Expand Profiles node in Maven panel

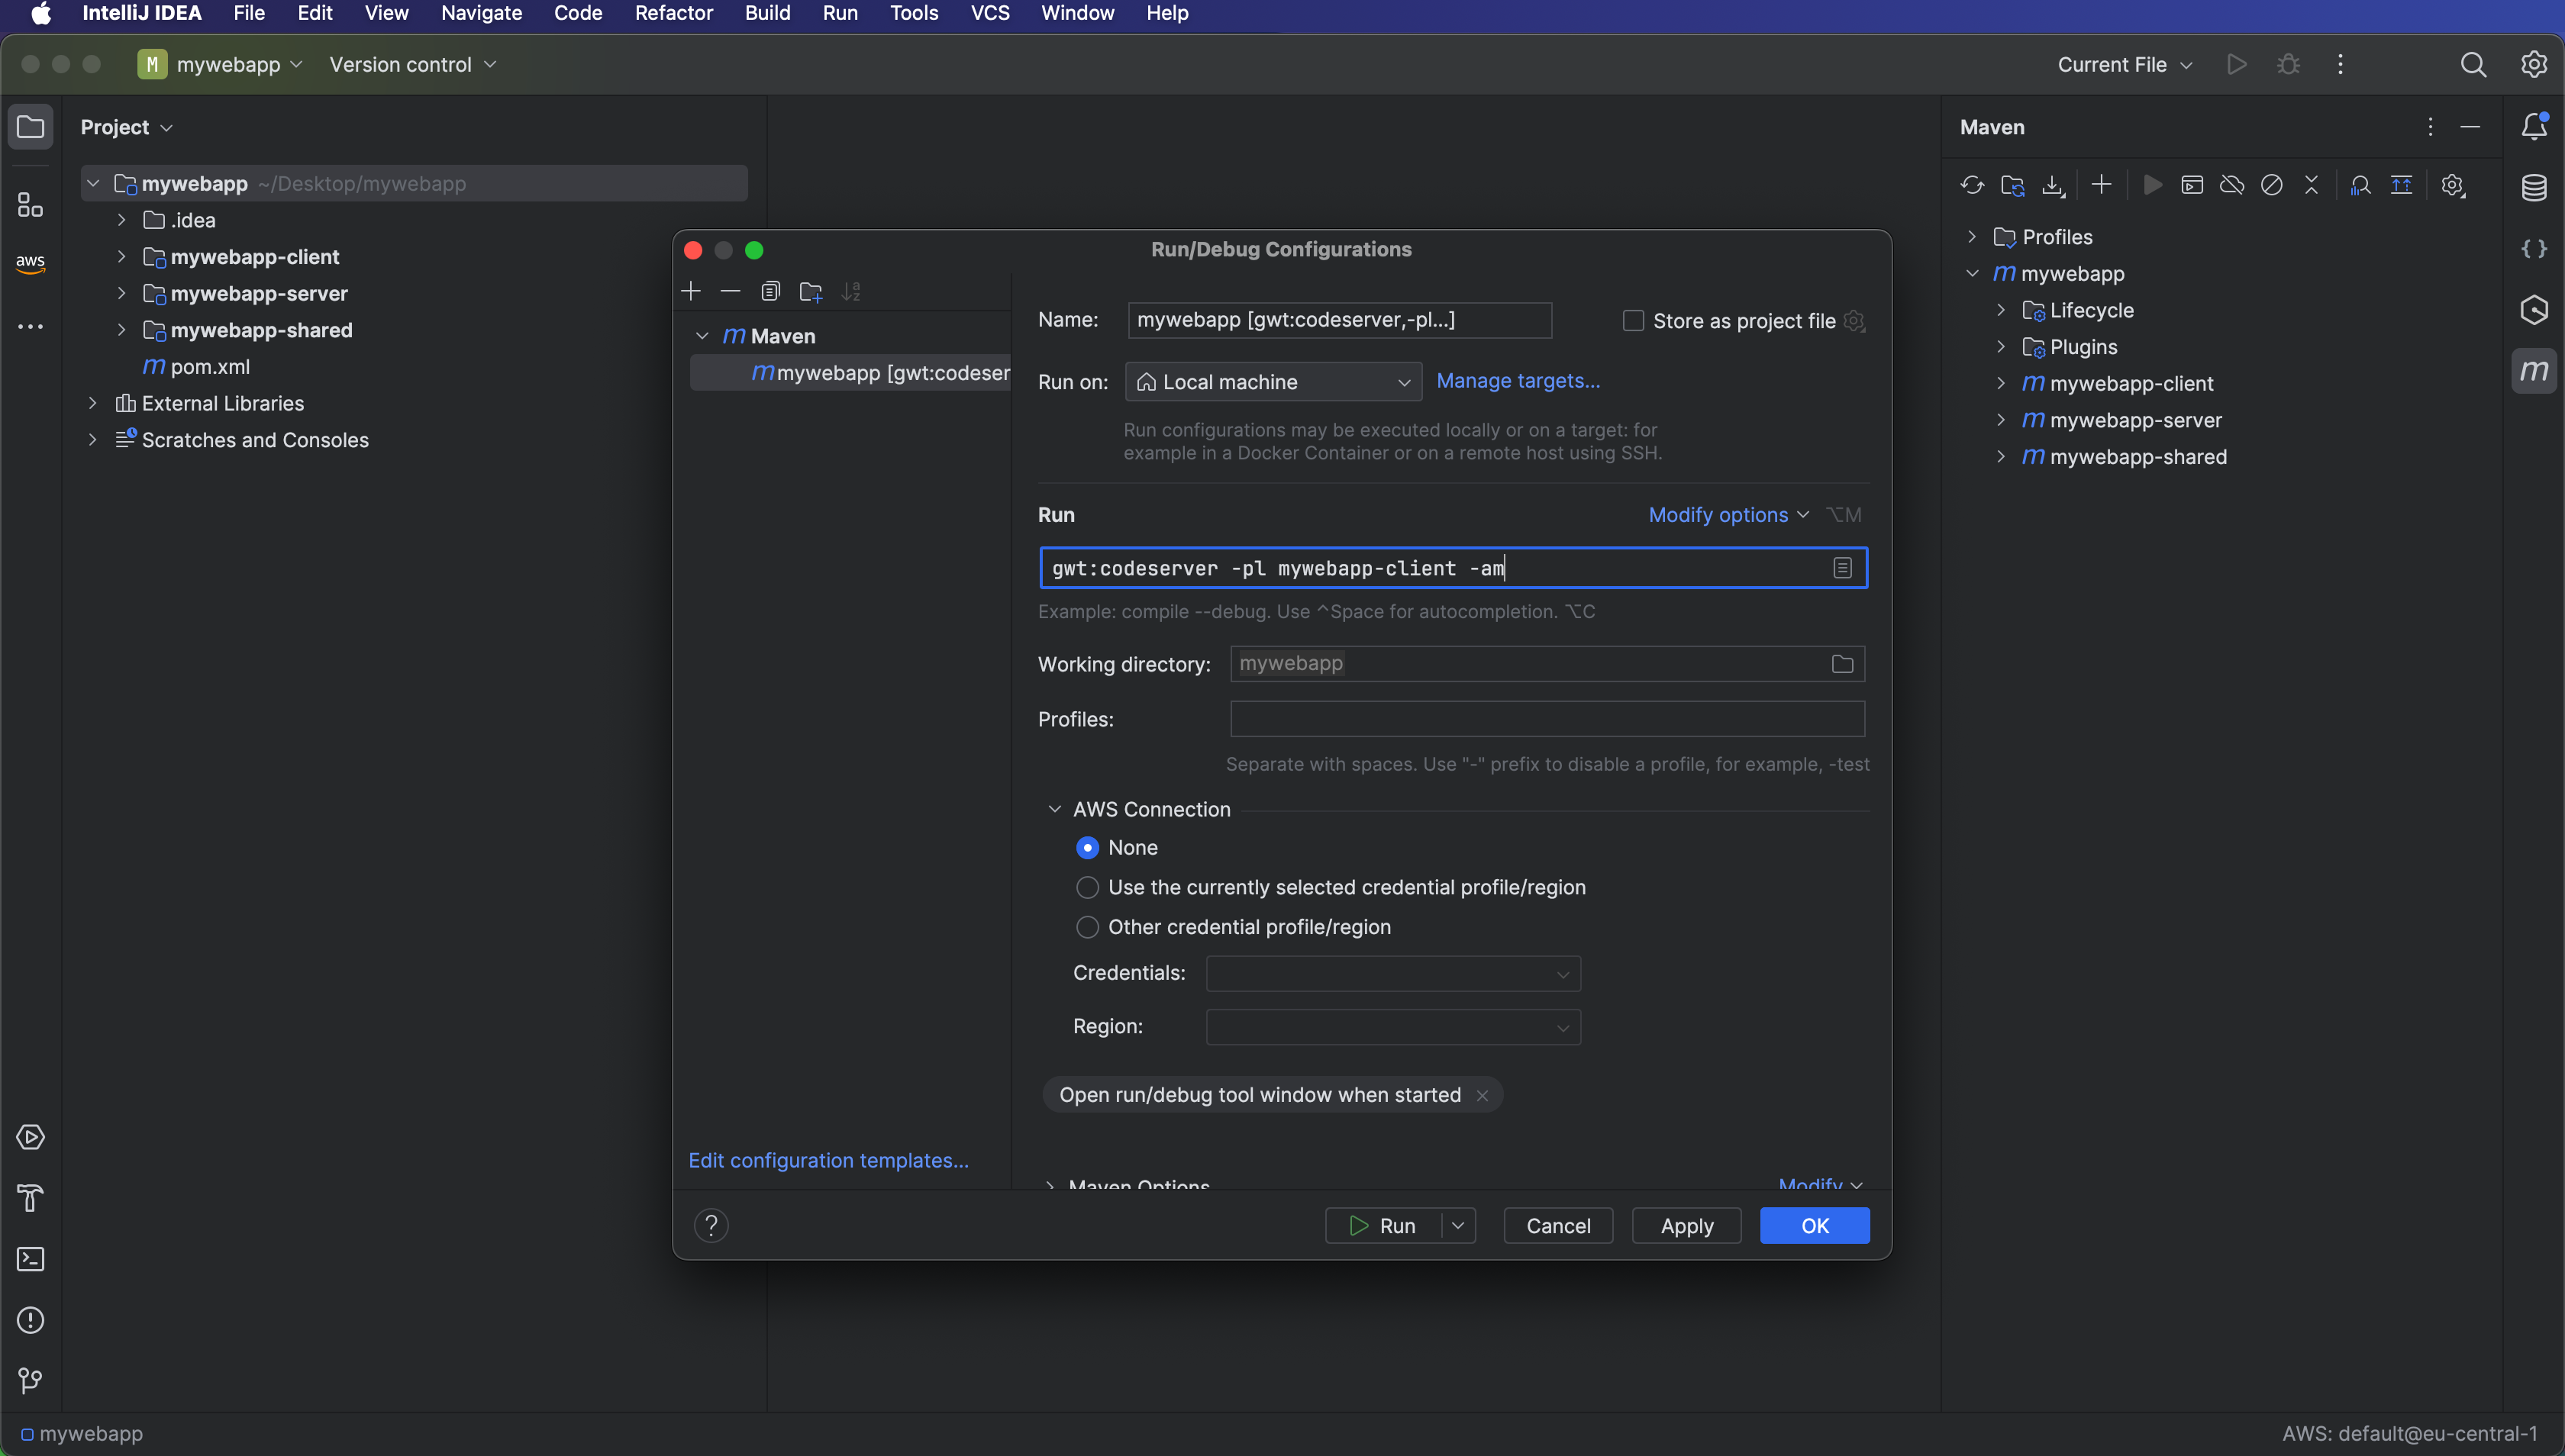[x=1972, y=237]
